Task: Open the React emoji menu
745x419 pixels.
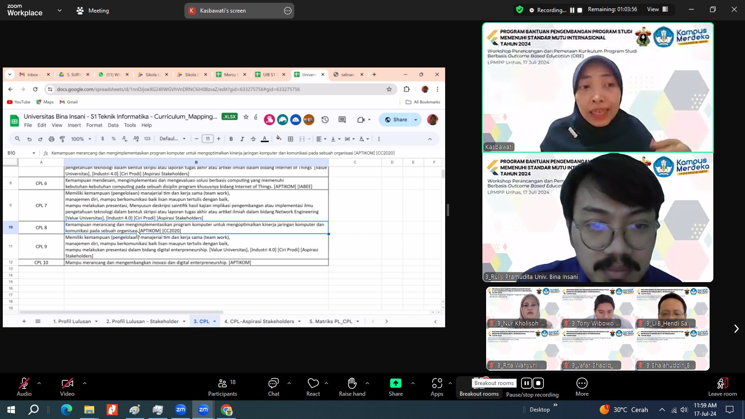Action: pos(313,384)
